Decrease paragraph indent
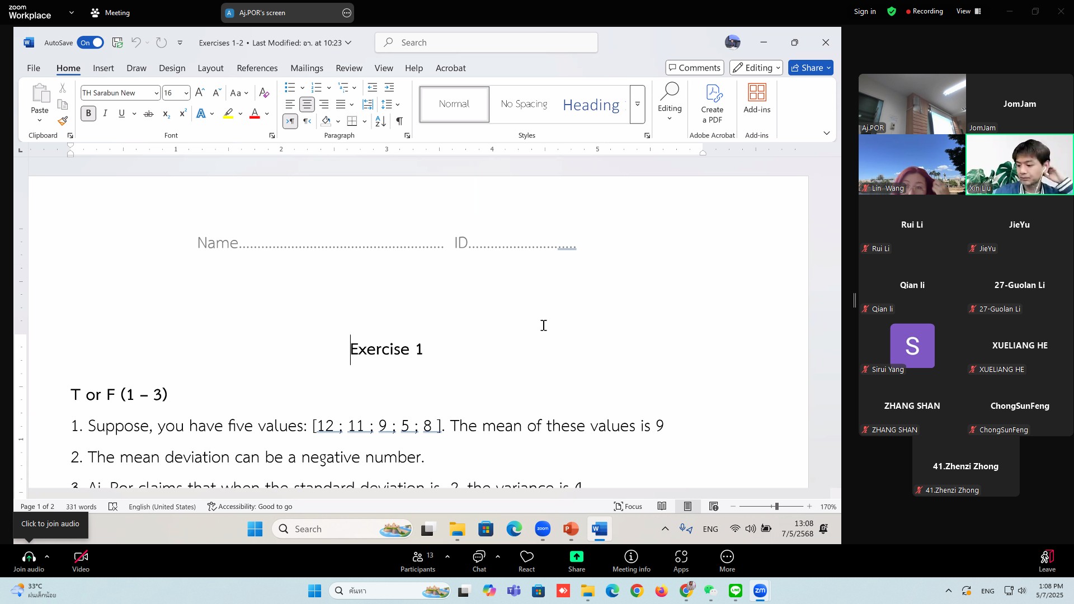 click(373, 87)
